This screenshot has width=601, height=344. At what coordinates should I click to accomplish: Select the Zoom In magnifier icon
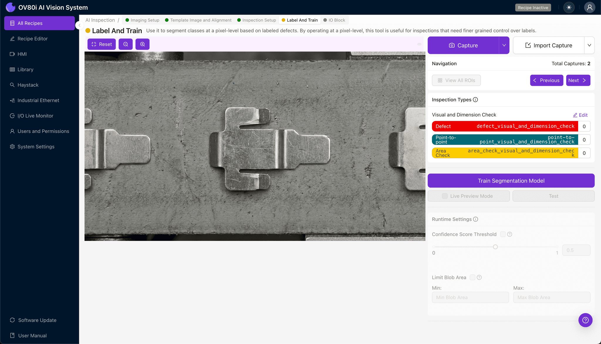(143, 44)
